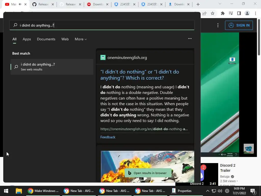The height and width of the screenshot is (196, 261).
Task: Click the Discord 2 Trailer video title
Action: point(228,168)
